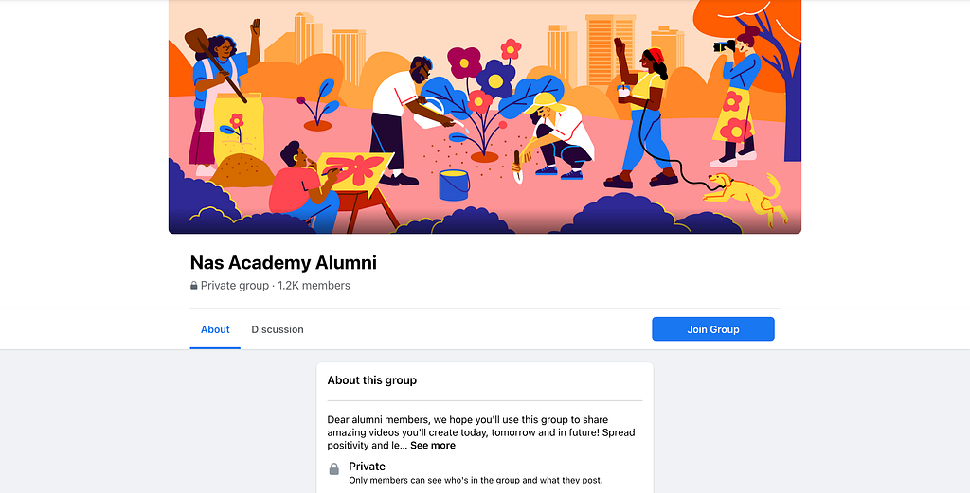
Task: Click the "About this group" heading
Action: click(372, 380)
